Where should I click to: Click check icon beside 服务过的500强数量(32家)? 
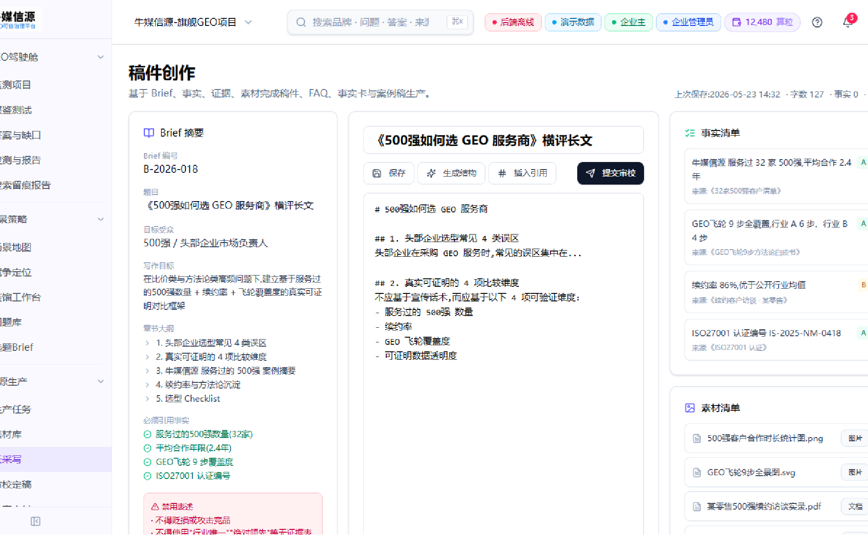pos(147,434)
